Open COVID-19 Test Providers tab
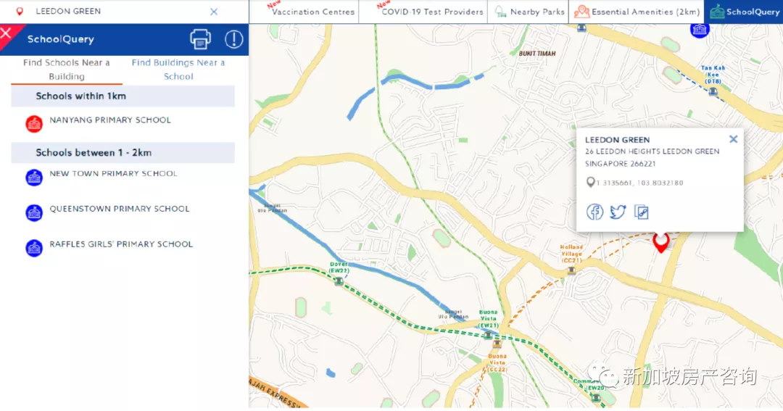Viewport: 783px width, 411px height. point(432,12)
